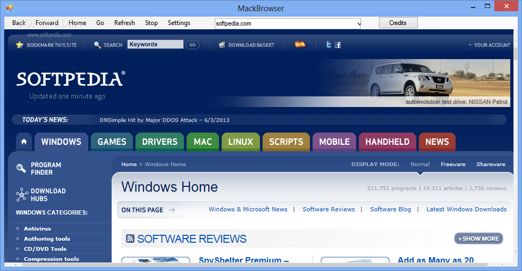Click Forward in the toolbar

(47, 23)
